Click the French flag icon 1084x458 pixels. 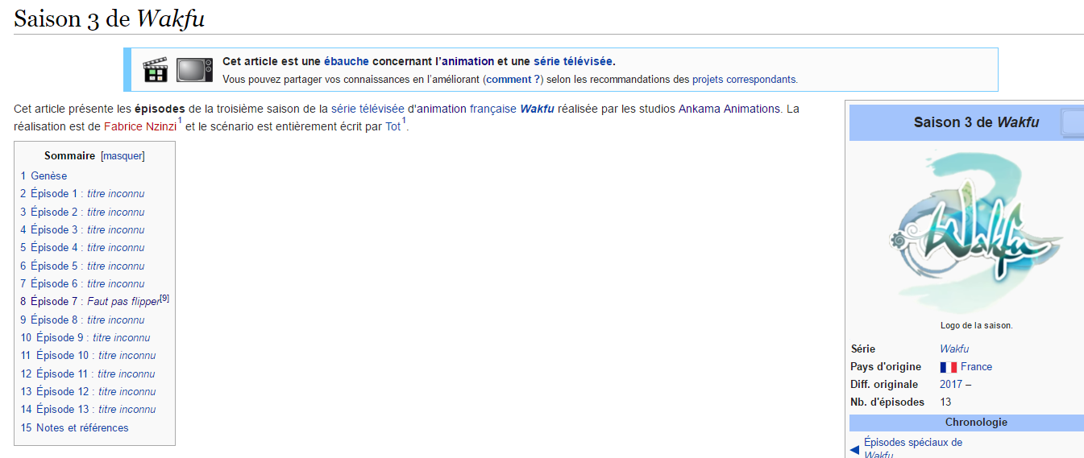tap(948, 367)
